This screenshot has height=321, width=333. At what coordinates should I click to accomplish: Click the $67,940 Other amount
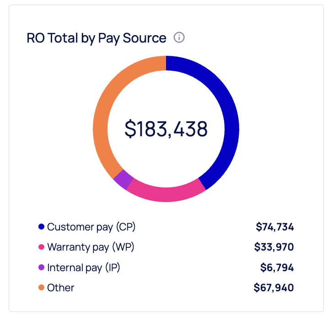pyautogui.click(x=274, y=288)
